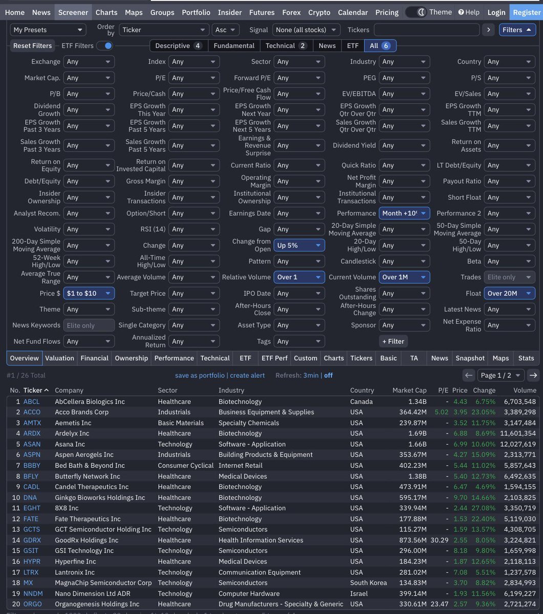Image resolution: width=543 pixels, height=614 pixels.
Task: Switch to the Snapshot view tab
Action: tap(470, 358)
